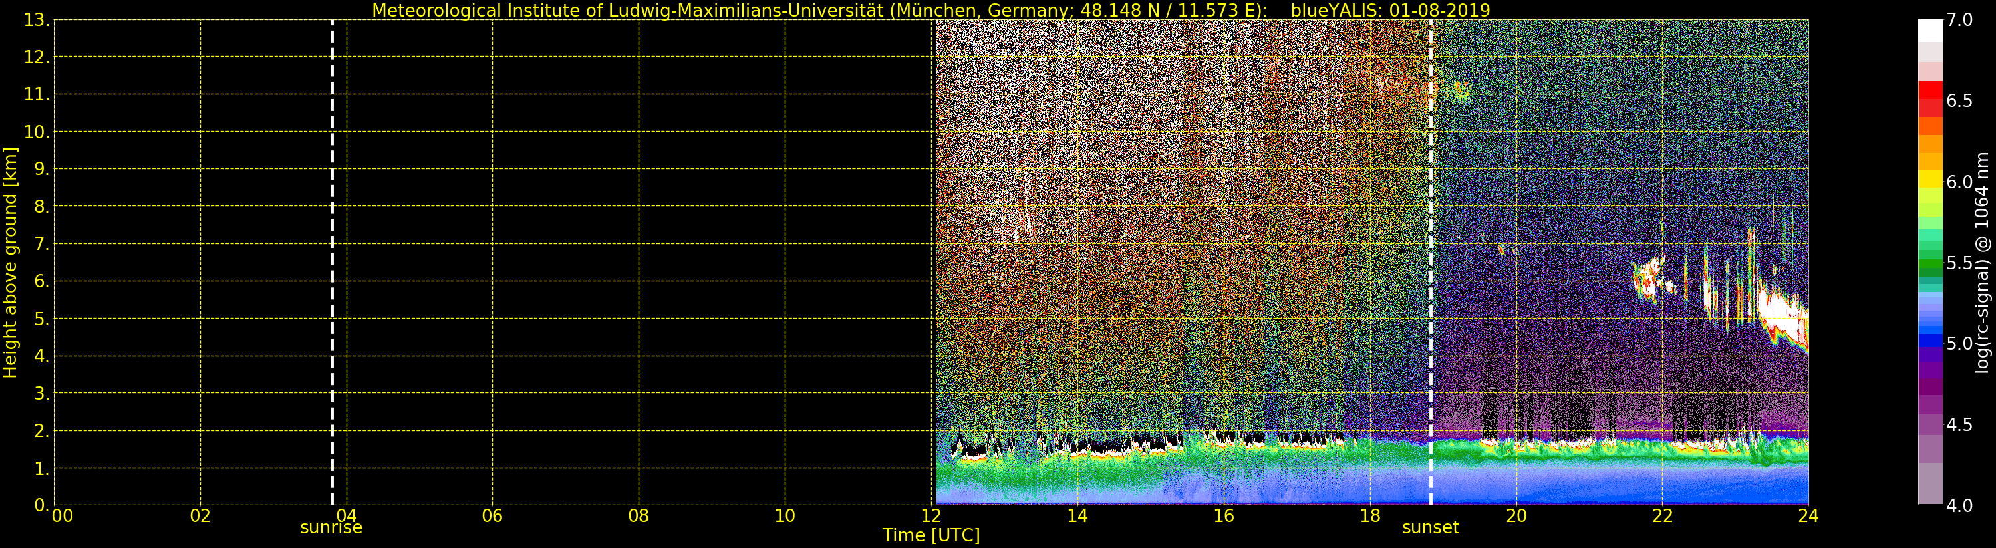1996x548 pixels.
Task: Click the 12 hour tick label on time axis
Action: tap(931, 516)
